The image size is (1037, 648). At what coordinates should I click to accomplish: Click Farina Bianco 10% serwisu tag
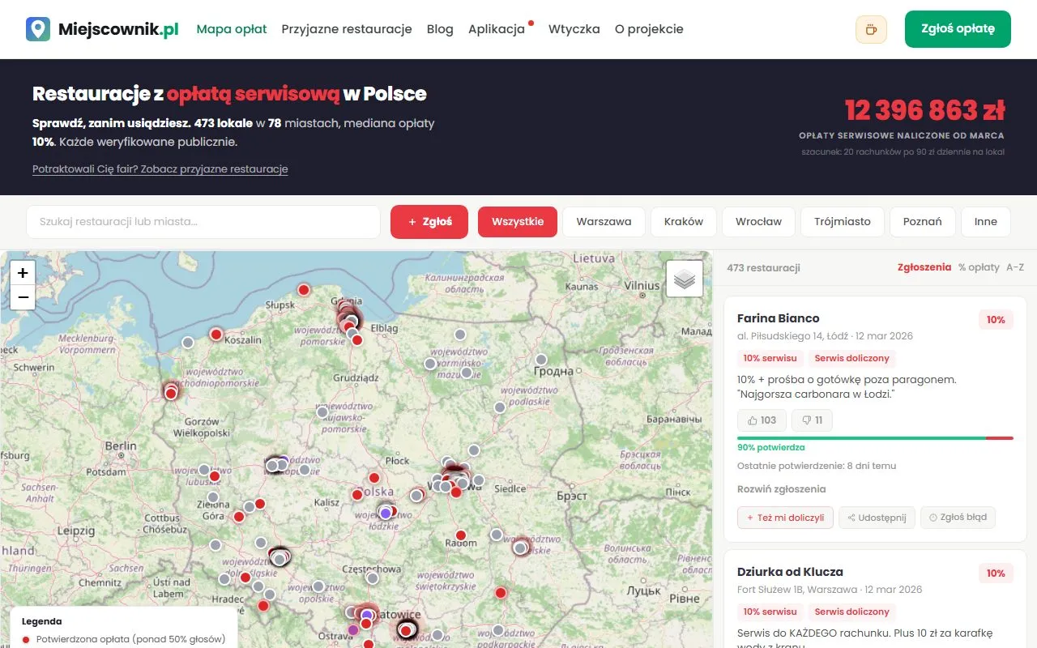[770, 358]
